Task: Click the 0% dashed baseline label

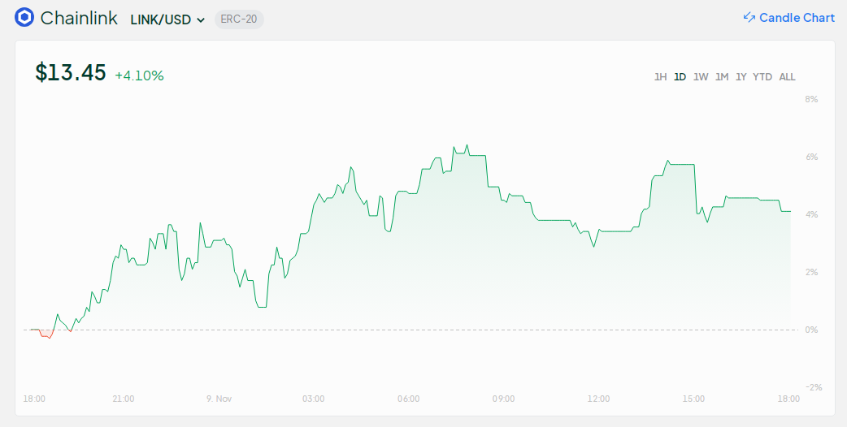Action: (x=811, y=330)
